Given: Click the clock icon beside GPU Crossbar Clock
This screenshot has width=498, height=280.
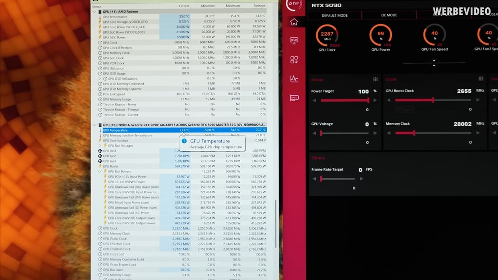Looking at the screenshot, I should (x=100, y=249).
